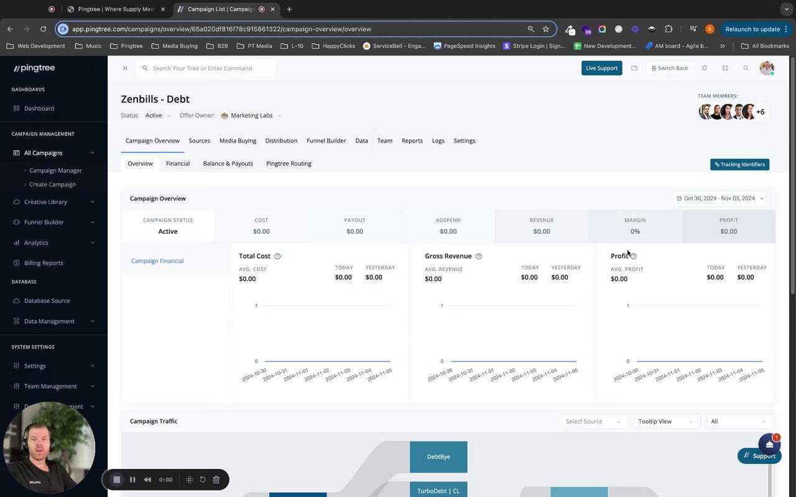This screenshot has height=497, width=796.
Task: Click the Pingtree logo
Action: pyautogui.click(x=34, y=68)
